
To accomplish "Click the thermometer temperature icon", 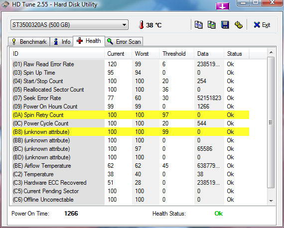I will click(142, 25).
